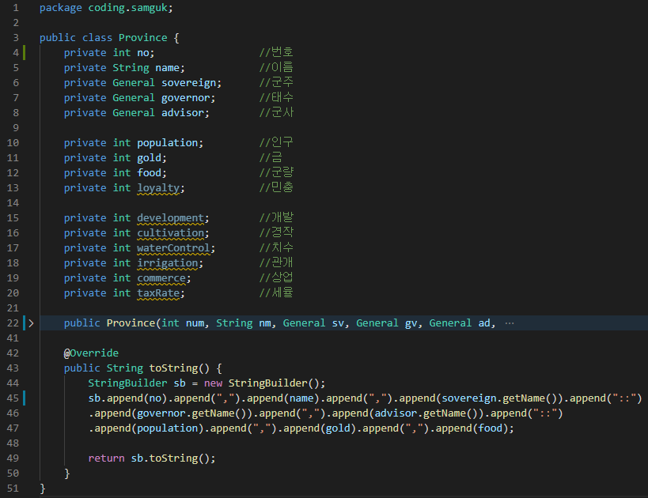
Task: Click the underlined 'loyalty' variable
Action: (x=158, y=188)
